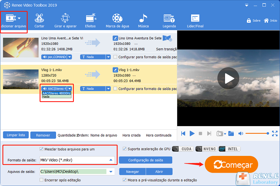Open the snapshot folder icon
This screenshot has width=280, height=186.
231,133
